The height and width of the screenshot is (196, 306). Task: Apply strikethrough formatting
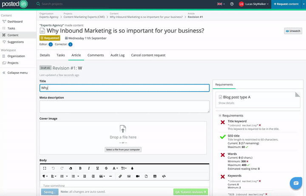106,168
